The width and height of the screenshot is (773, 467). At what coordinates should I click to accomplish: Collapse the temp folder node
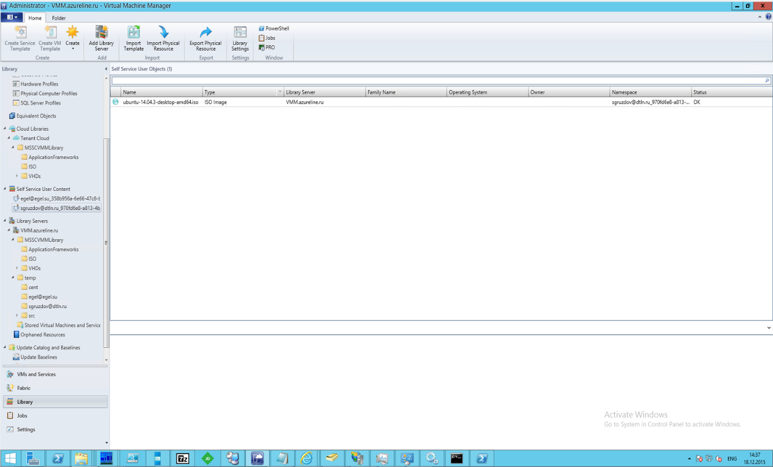pos(13,278)
